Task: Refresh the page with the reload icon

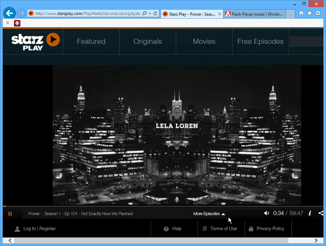Action: click(x=155, y=14)
